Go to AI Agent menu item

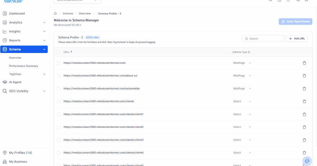coord(15,82)
